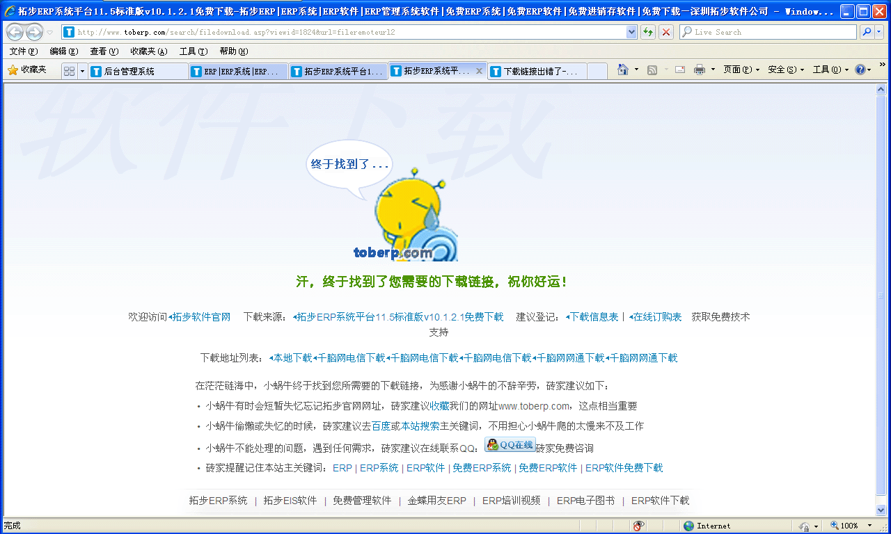This screenshot has width=891, height=534.
Task: Click the Print icon in command bar
Action: [699, 70]
